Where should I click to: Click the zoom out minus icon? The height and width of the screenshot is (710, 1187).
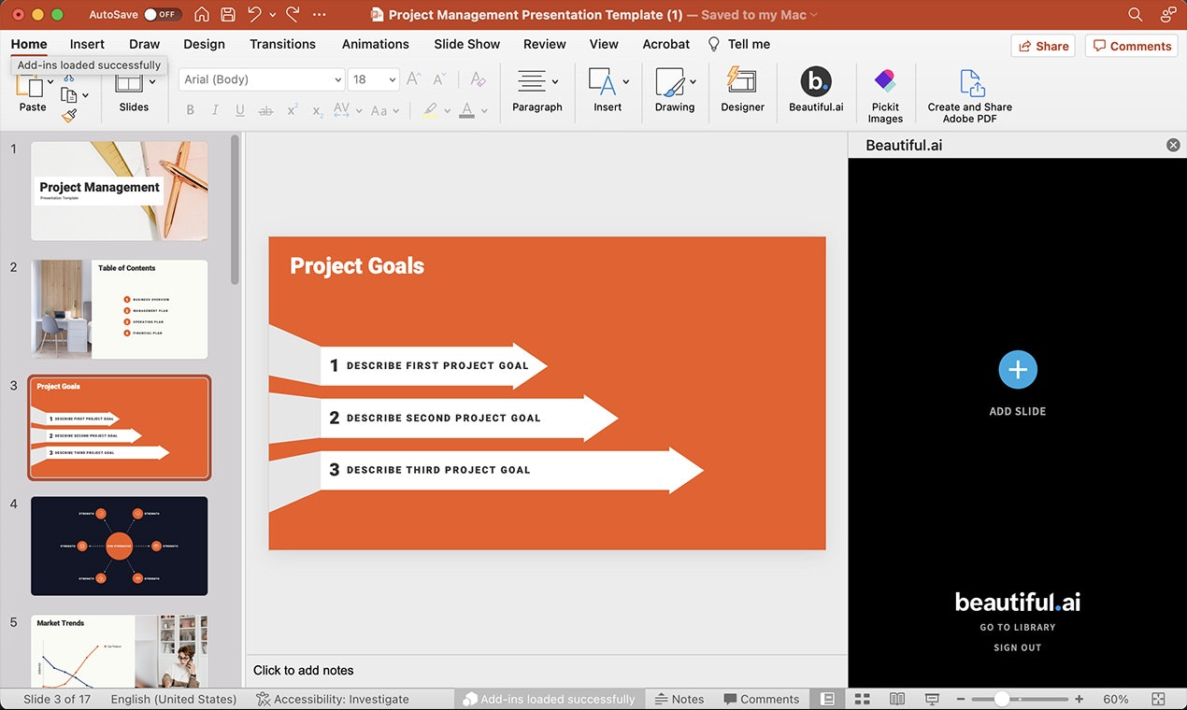click(960, 699)
